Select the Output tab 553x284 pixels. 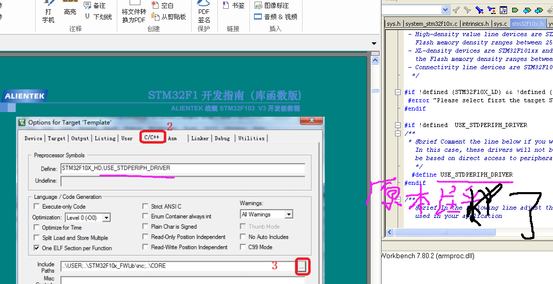coord(80,138)
